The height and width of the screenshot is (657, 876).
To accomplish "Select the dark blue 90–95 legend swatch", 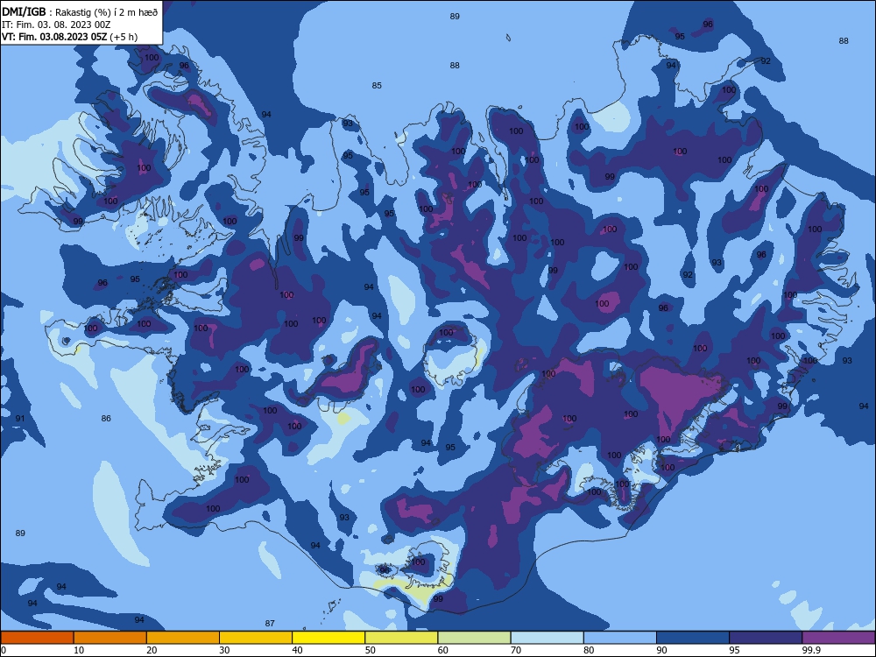I will (693, 638).
